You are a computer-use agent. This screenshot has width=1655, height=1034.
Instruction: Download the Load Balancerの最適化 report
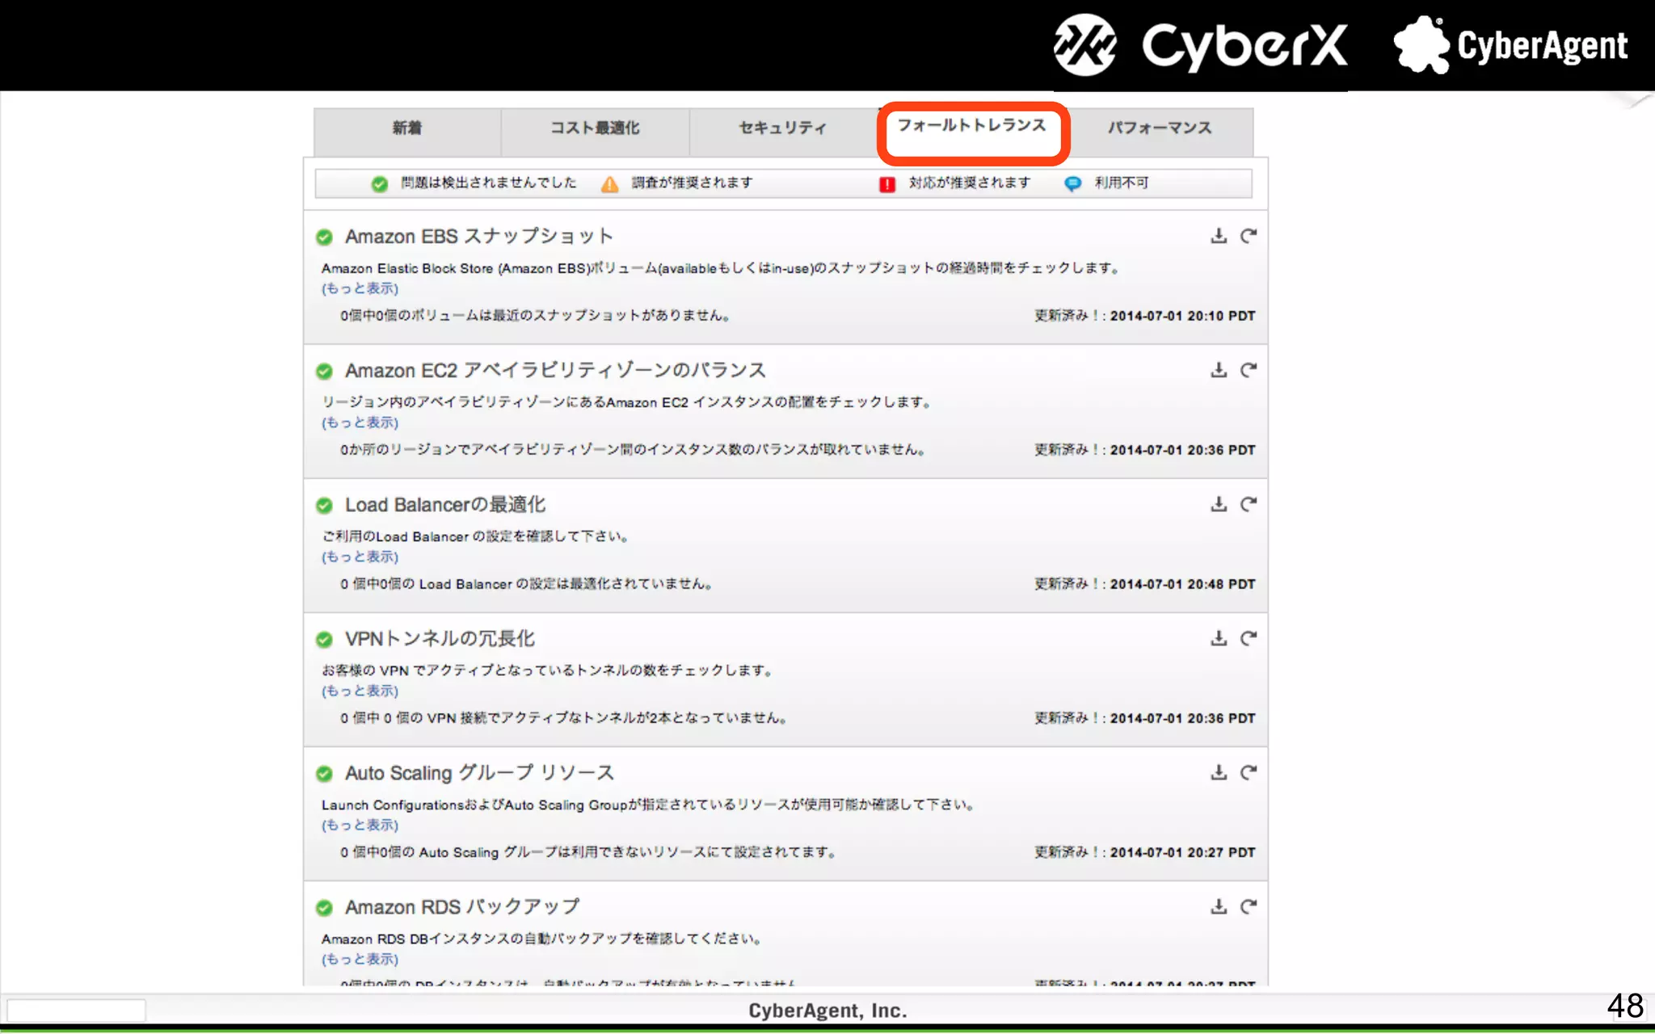1219,504
